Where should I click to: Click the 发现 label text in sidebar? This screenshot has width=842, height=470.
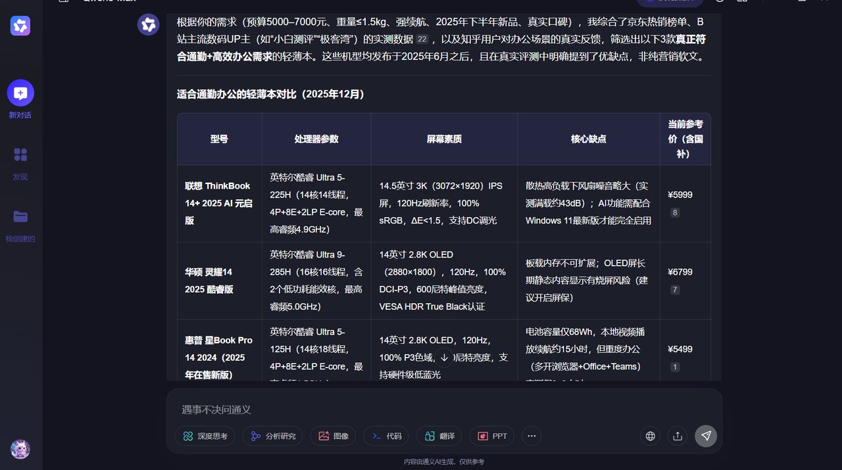point(20,177)
